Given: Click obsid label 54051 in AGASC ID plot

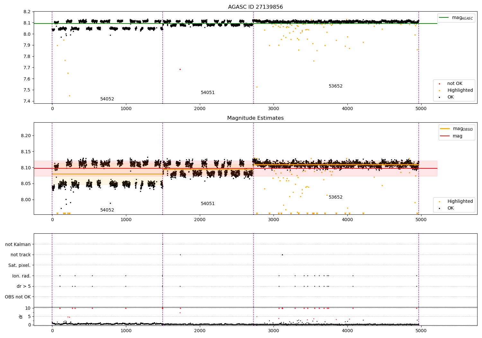Looking at the screenshot, I should click(208, 93).
